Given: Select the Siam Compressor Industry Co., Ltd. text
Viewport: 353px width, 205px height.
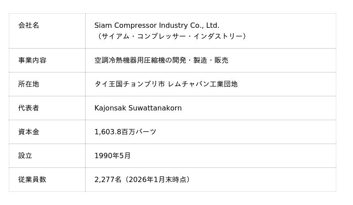Looking at the screenshot, I should (x=157, y=26).
